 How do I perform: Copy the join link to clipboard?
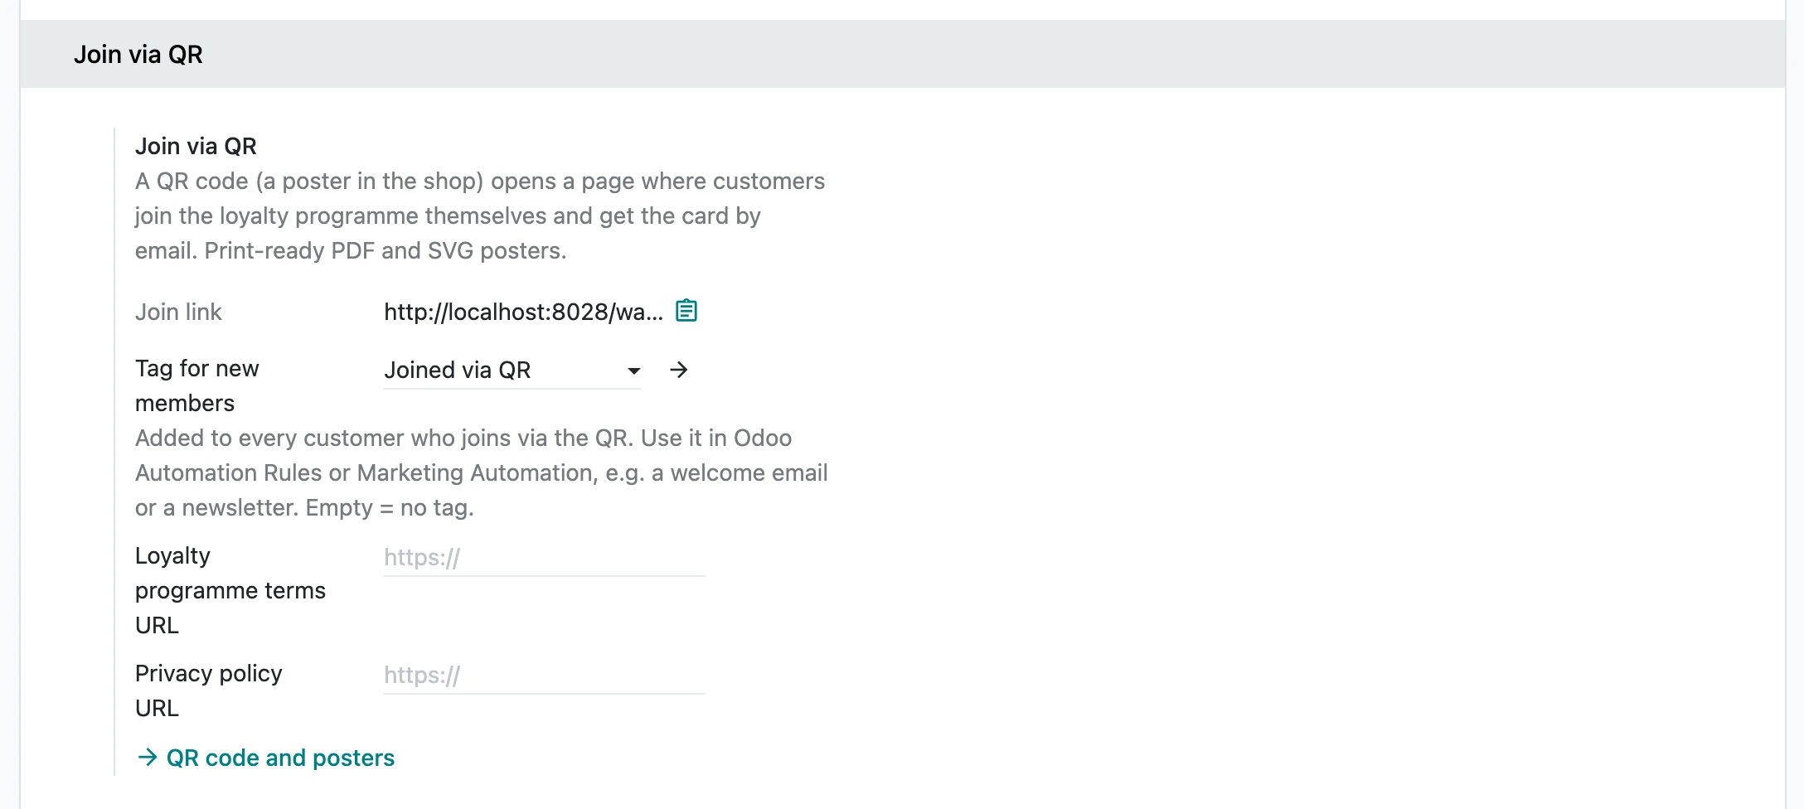[x=686, y=311]
